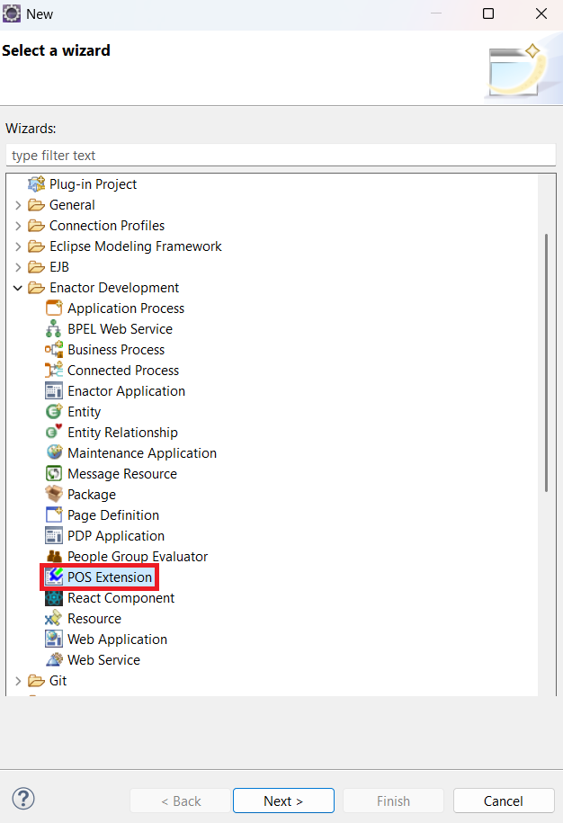Click the vertical scrollbar of wizard list
Viewport: 563px width, 823px height.
click(546, 360)
